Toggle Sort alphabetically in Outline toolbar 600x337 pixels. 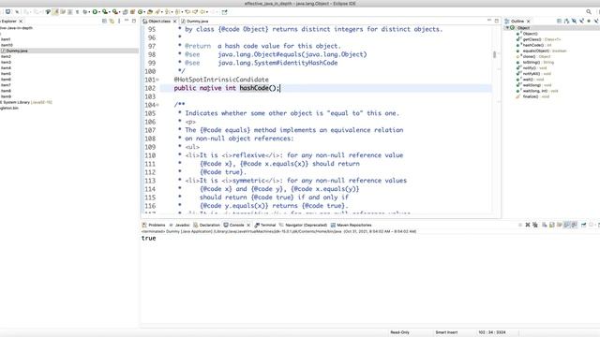click(566, 21)
